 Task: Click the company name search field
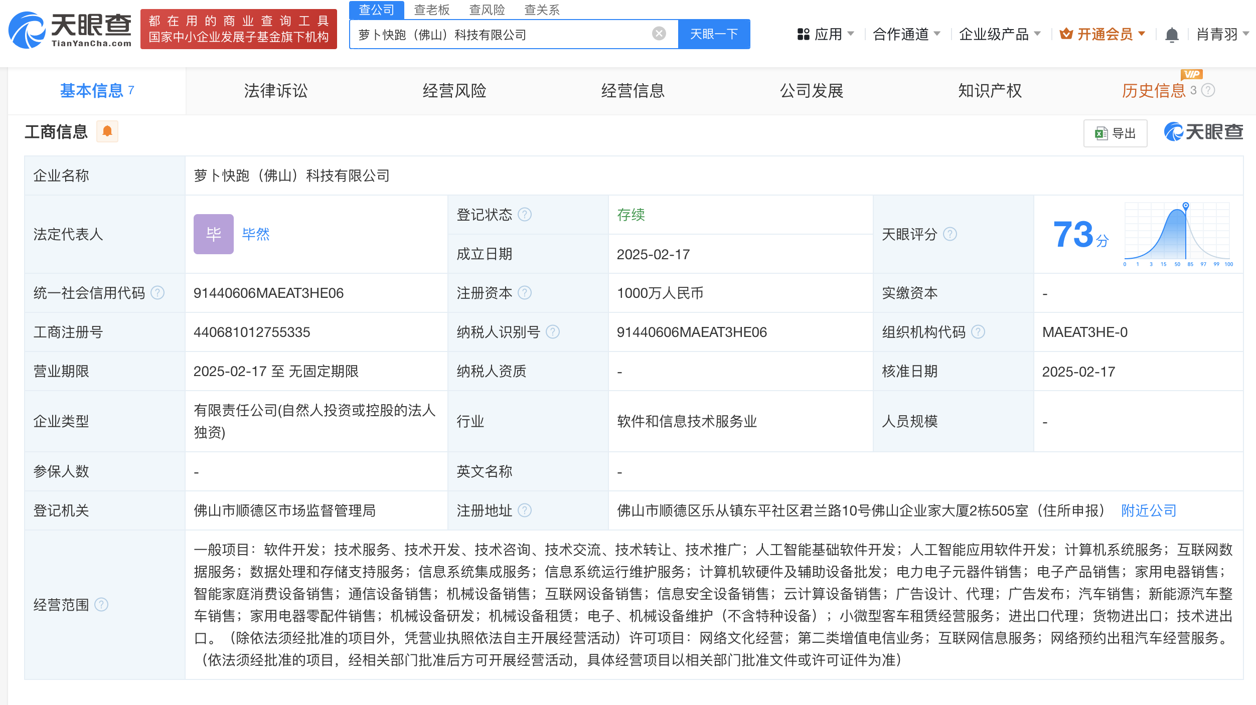[x=502, y=34]
